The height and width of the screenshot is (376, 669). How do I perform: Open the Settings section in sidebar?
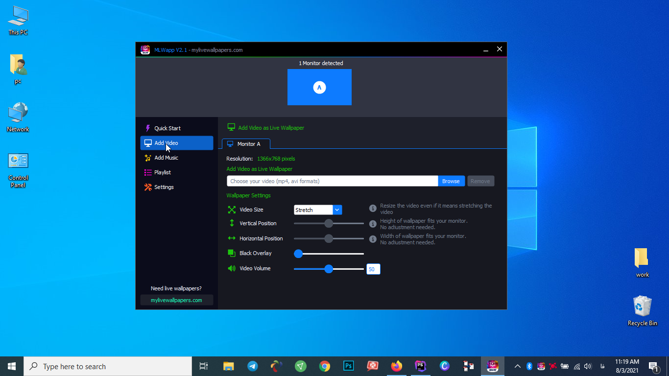(177, 187)
